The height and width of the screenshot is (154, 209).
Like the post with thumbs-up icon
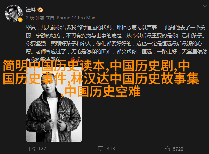point(167,149)
